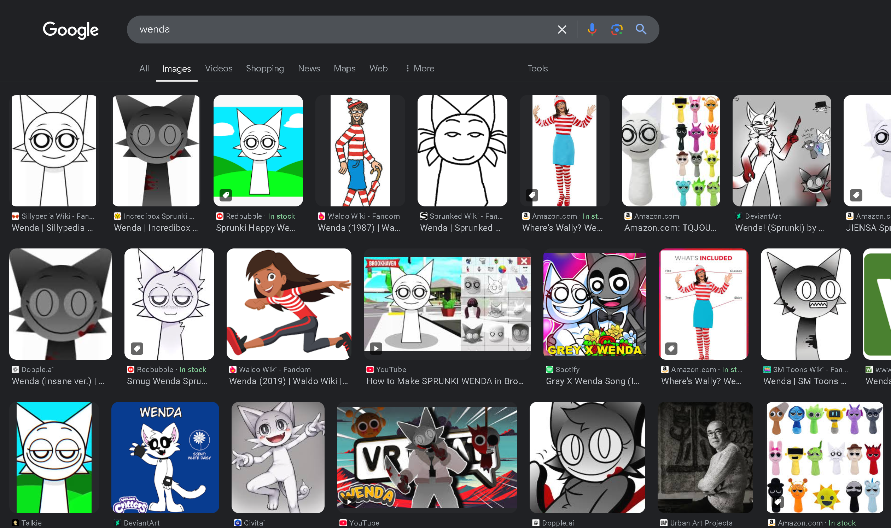Click the Talkie favicon in bottom row
The width and height of the screenshot is (891, 528).
tap(15, 523)
